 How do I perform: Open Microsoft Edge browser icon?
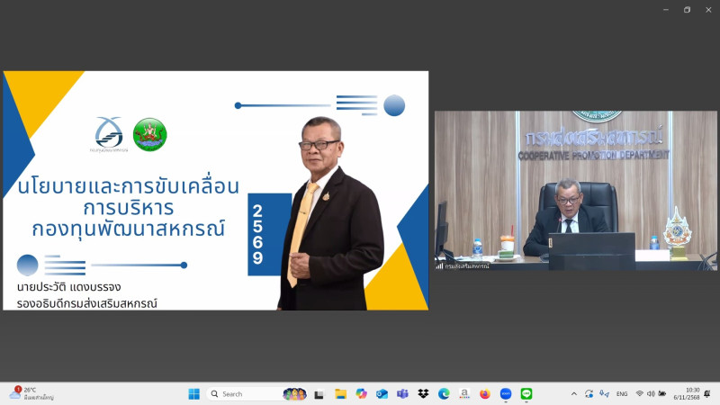pos(444,394)
